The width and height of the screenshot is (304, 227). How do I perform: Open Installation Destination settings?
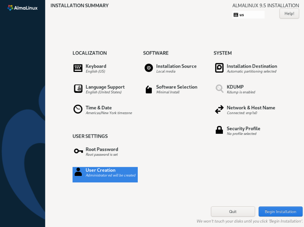[252, 66]
